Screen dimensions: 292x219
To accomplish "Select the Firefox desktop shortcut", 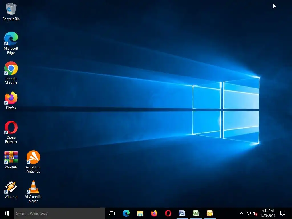I will point(11,100).
